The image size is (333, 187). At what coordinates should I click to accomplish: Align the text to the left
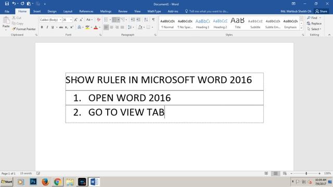(106, 28)
